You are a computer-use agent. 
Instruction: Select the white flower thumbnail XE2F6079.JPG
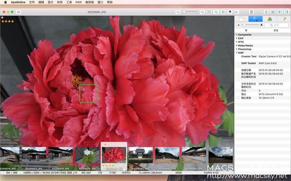coord(87,155)
